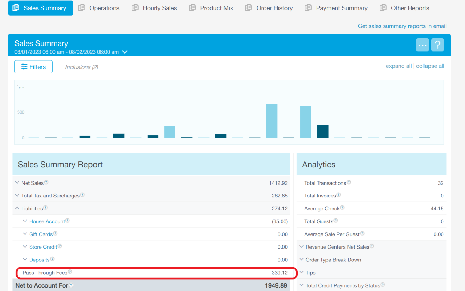Screen dimensions: 465x291
Task: Click the tallest light-blue chart bar
Action: (x=272, y=121)
